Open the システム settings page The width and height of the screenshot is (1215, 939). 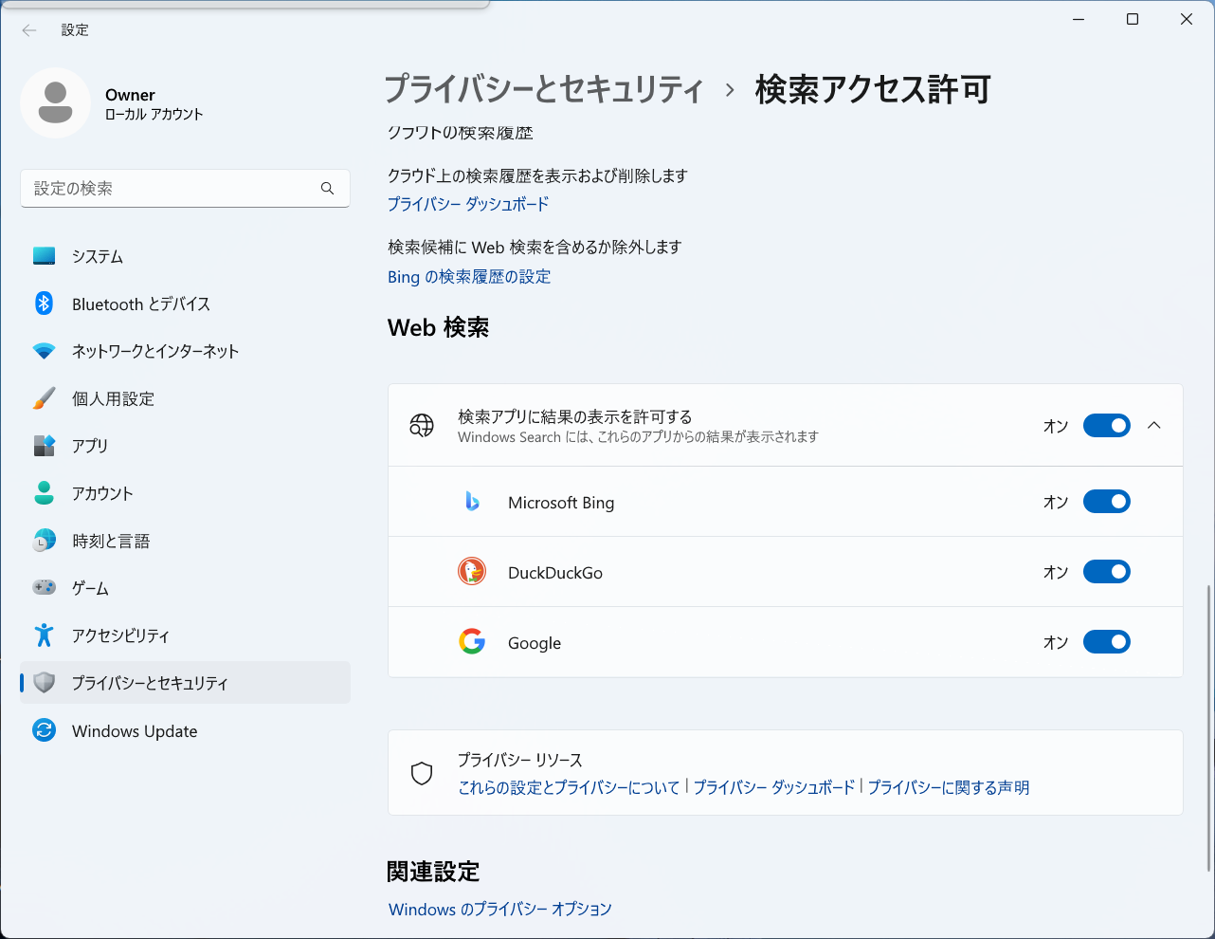click(x=98, y=256)
